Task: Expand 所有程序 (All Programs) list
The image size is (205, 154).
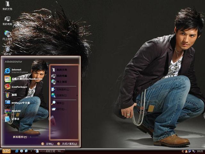Action: (20, 137)
